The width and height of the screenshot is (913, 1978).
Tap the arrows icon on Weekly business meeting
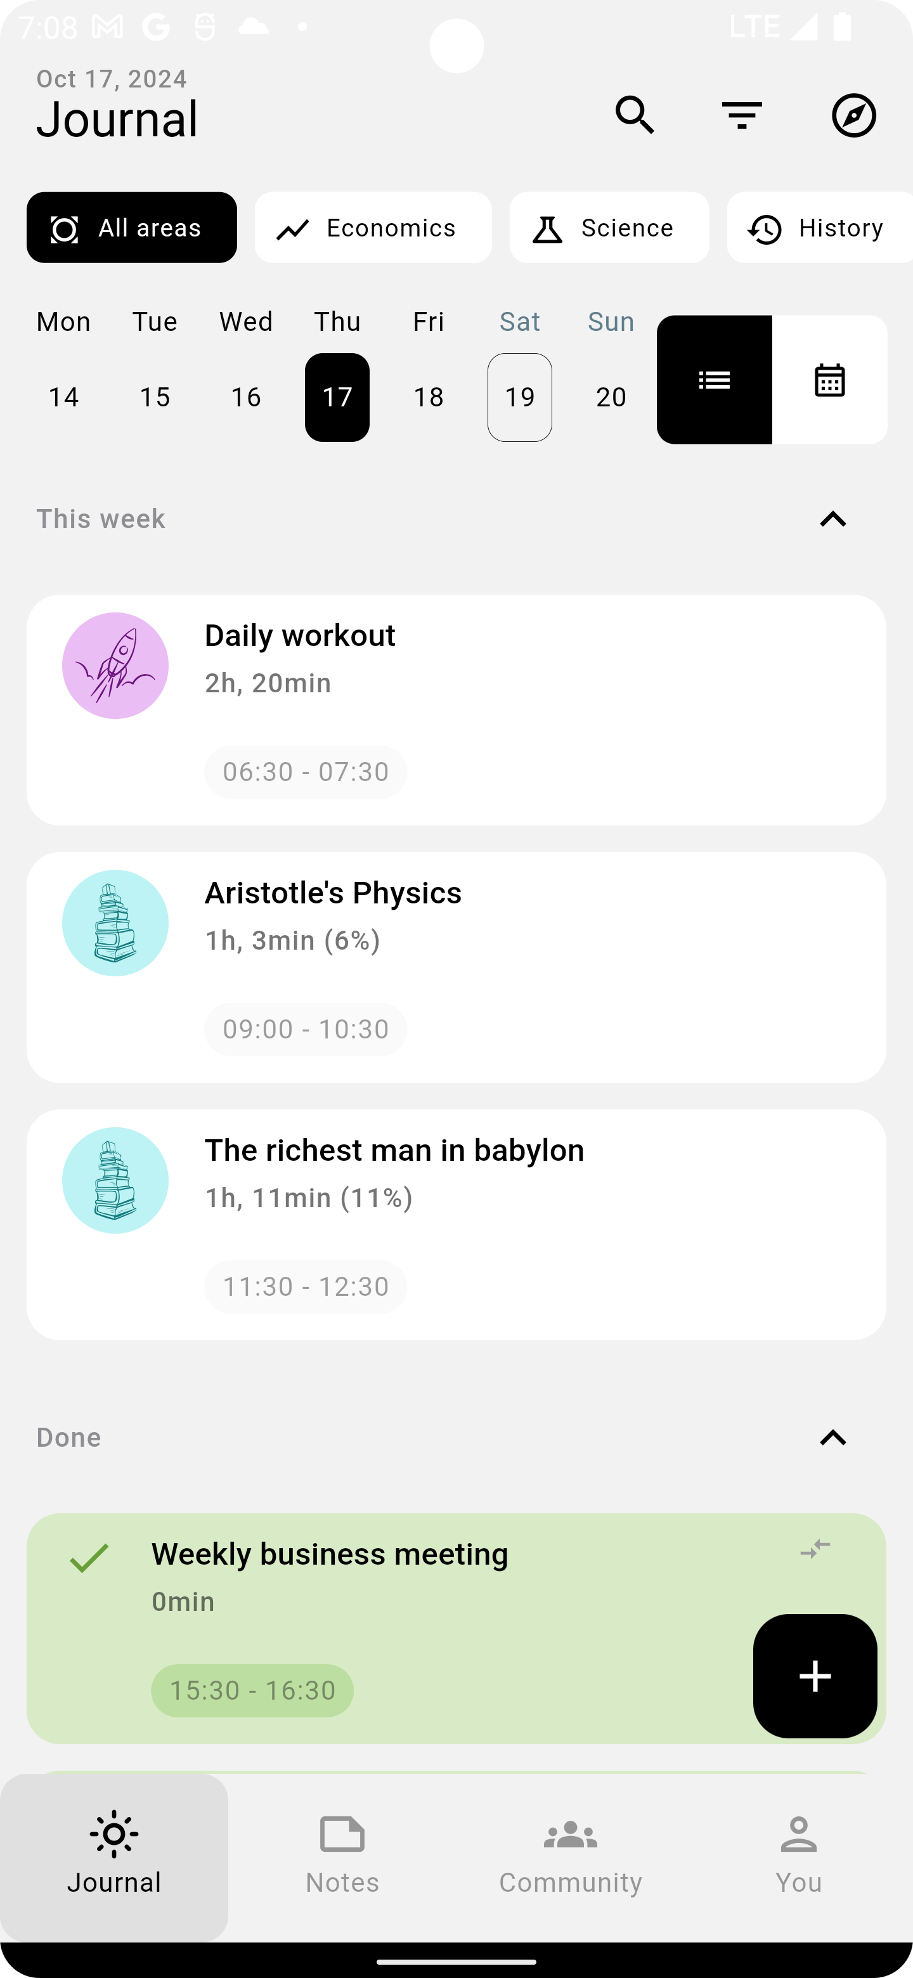[815, 1548]
